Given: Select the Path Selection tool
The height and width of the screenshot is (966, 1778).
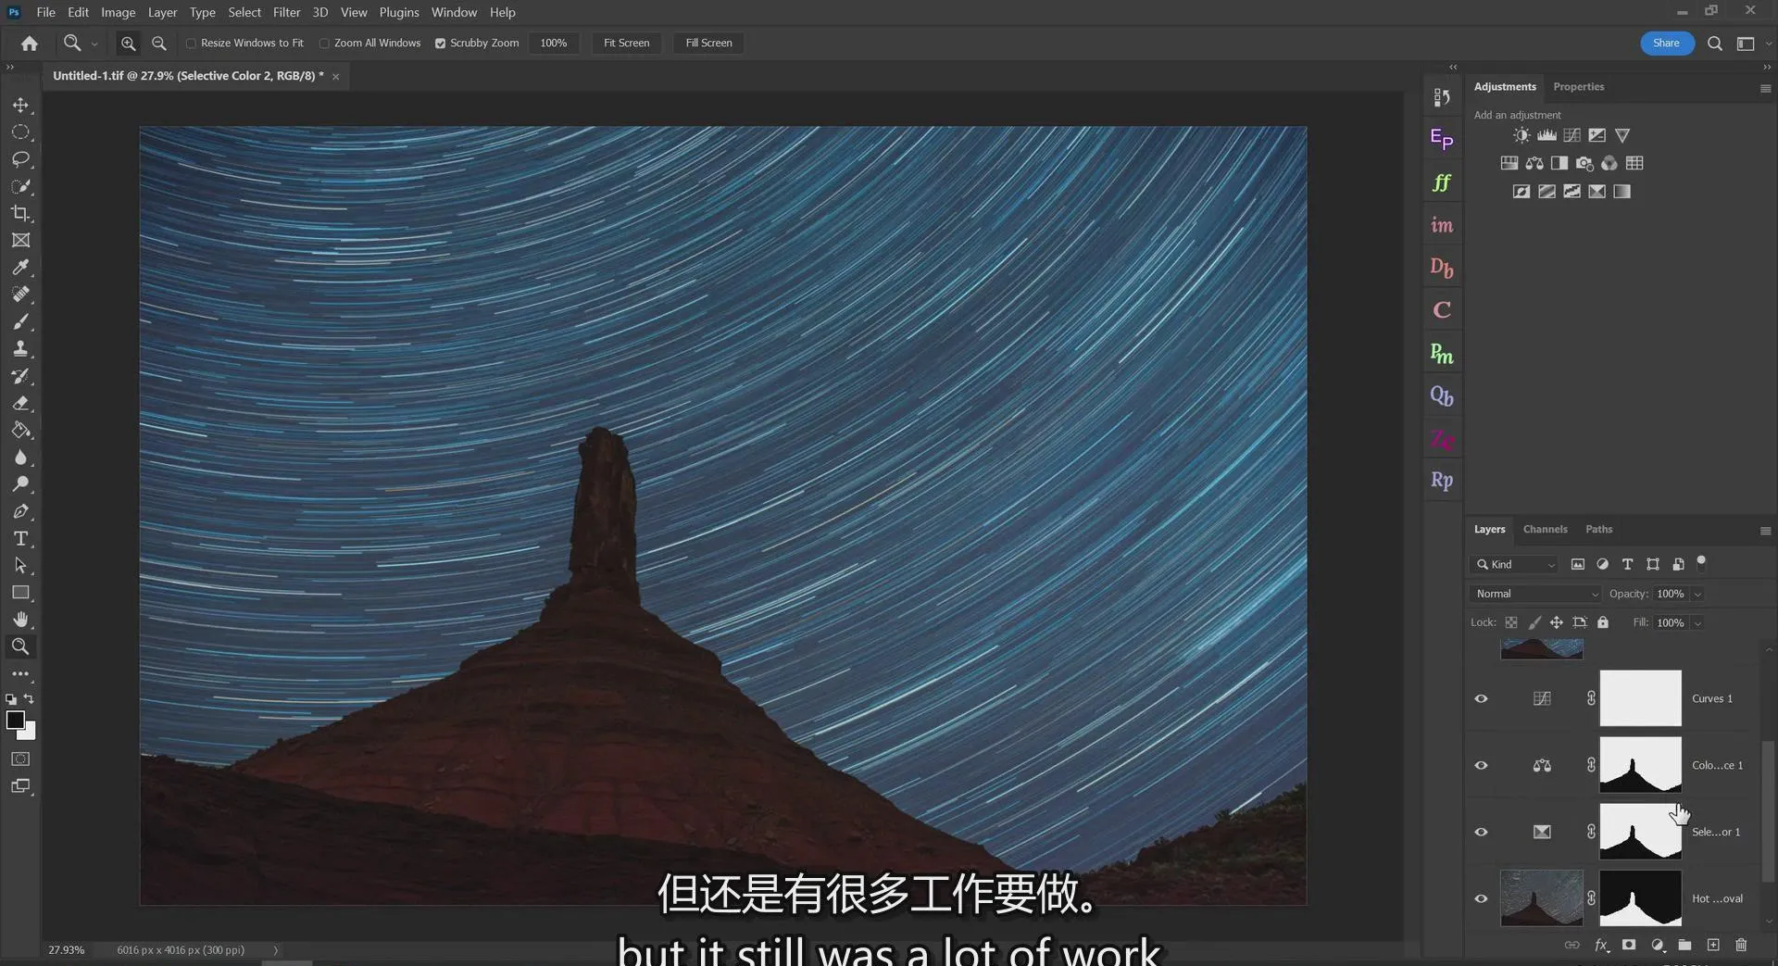Looking at the screenshot, I should click(20, 565).
